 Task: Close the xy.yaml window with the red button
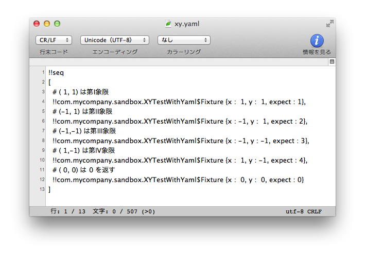tap(37, 24)
